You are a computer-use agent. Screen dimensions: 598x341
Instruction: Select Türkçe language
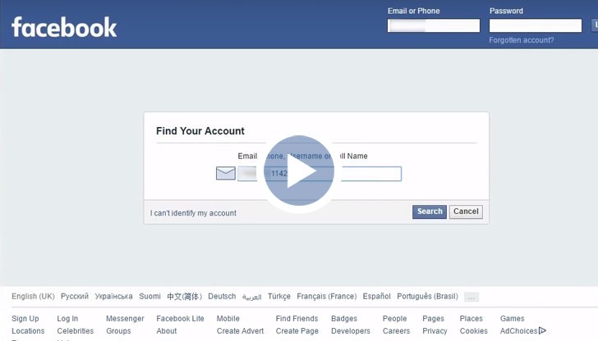point(279,296)
